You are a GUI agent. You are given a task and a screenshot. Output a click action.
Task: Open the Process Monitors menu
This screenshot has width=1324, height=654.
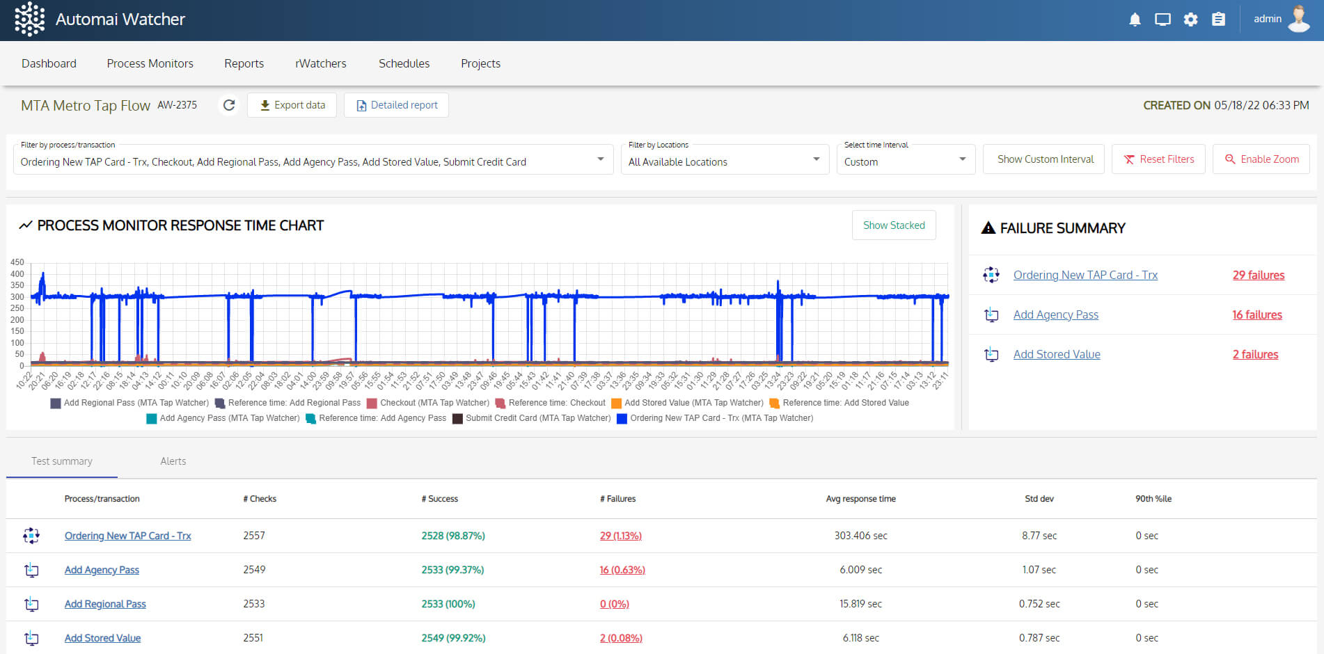pos(150,63)
